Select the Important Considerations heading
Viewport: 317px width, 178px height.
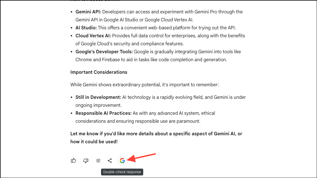(99, 72)
